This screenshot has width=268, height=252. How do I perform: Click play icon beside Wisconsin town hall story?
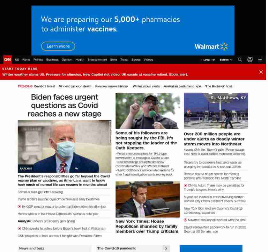point(19,228)
